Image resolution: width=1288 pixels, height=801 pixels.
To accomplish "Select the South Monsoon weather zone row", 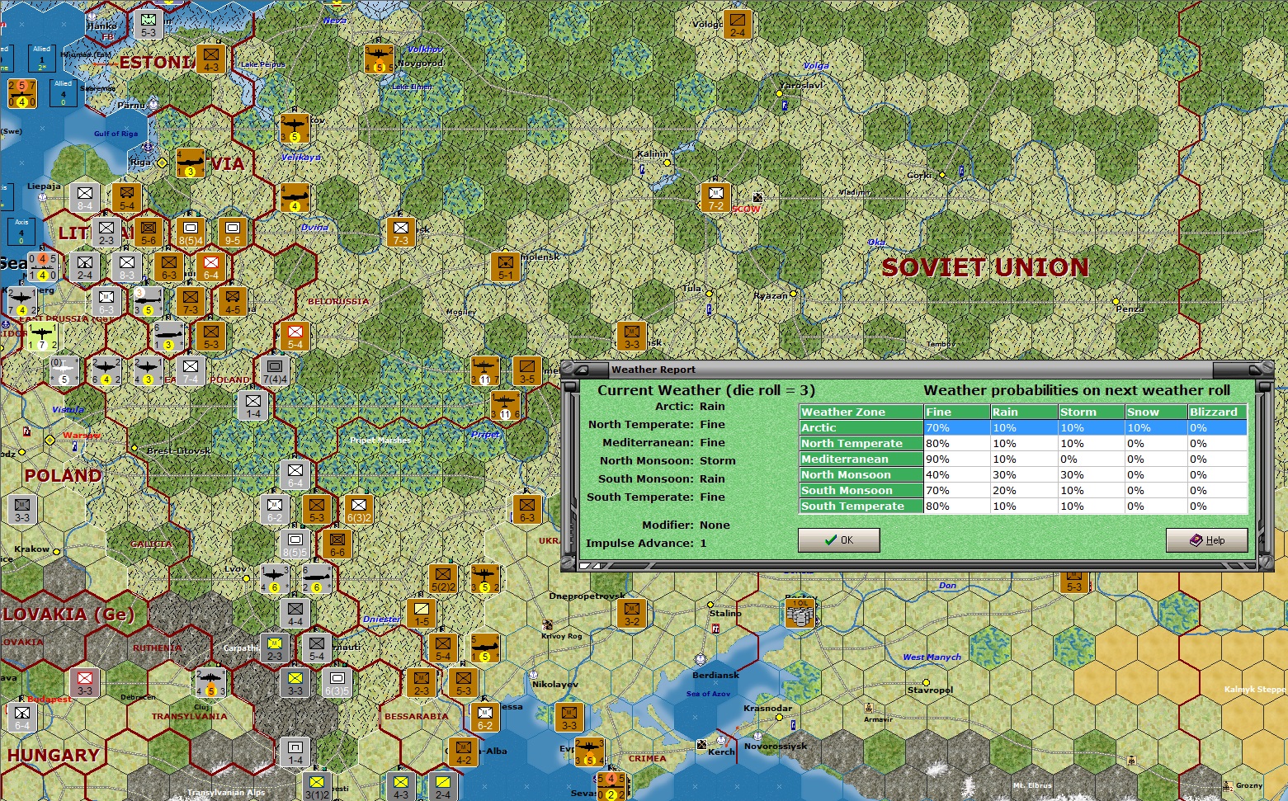I will (1023, 490).
